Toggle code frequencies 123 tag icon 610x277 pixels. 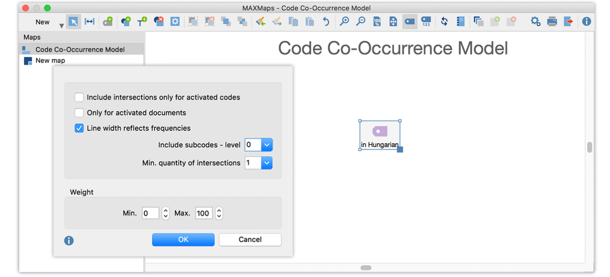click(426, 21)
